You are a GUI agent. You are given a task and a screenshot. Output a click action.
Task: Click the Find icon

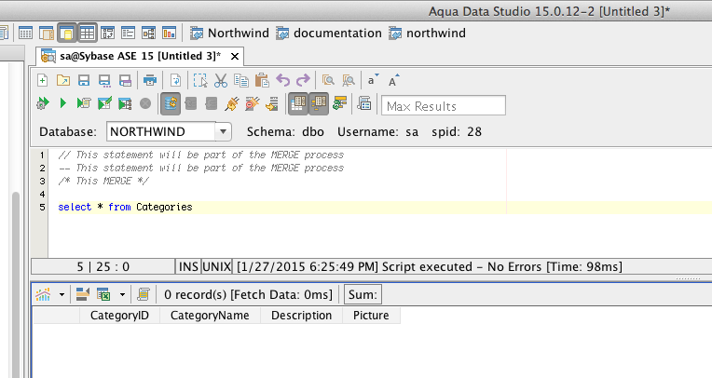click(x=328, y=80)
